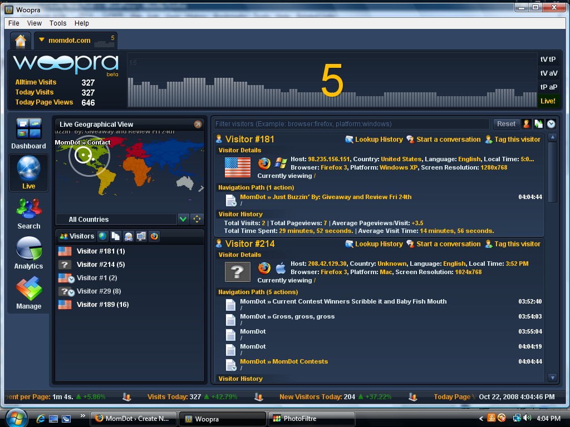Click the MomDot » Gross, gross, gross path entry
This screenshot has width=570, height=427.
click(287, 316)
